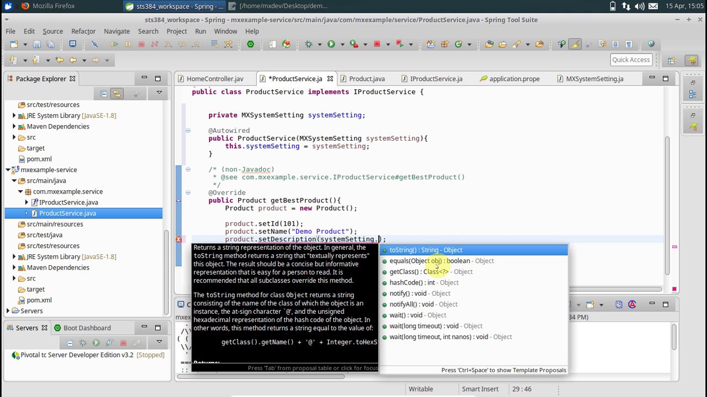This screenshot has height=397, width=707.
Task: Run the application with the green Run button
Action: point(331,44)
